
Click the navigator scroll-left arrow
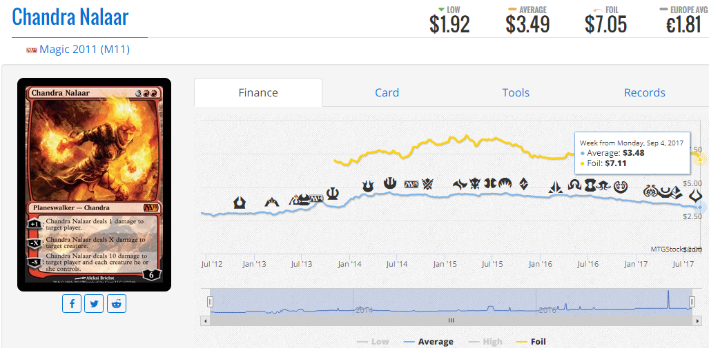[205, 320]
